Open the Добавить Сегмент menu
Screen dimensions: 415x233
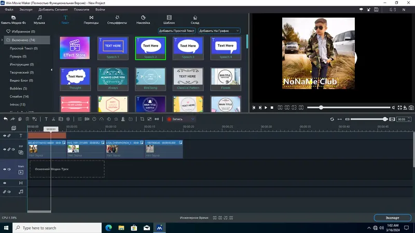(53, 9)
